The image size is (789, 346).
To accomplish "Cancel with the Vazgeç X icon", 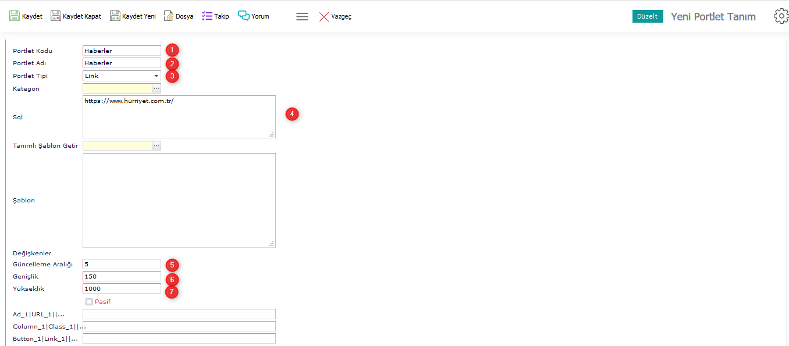I will tap(324, 17).
